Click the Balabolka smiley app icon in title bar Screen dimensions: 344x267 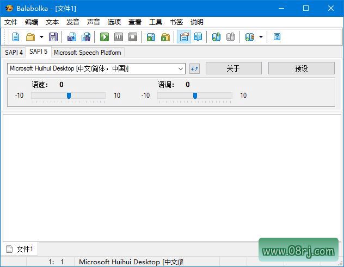pyautogui.click(x=9, y=8)
